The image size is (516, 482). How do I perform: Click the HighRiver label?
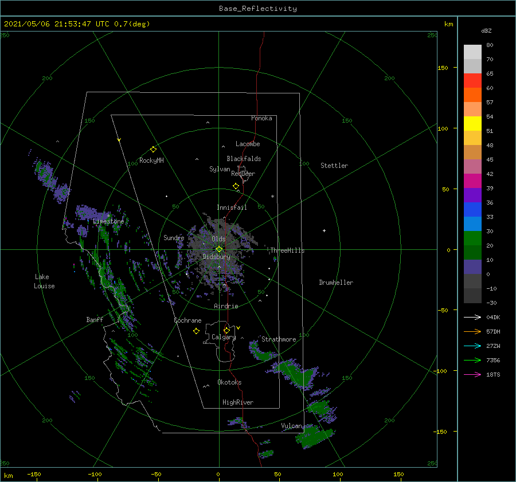[238, 402]
